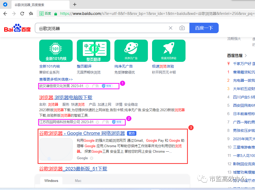The image size is (255, 190).
Task: Expand dropdown arrow next to Google source
Action: click(x=91, y=158)
